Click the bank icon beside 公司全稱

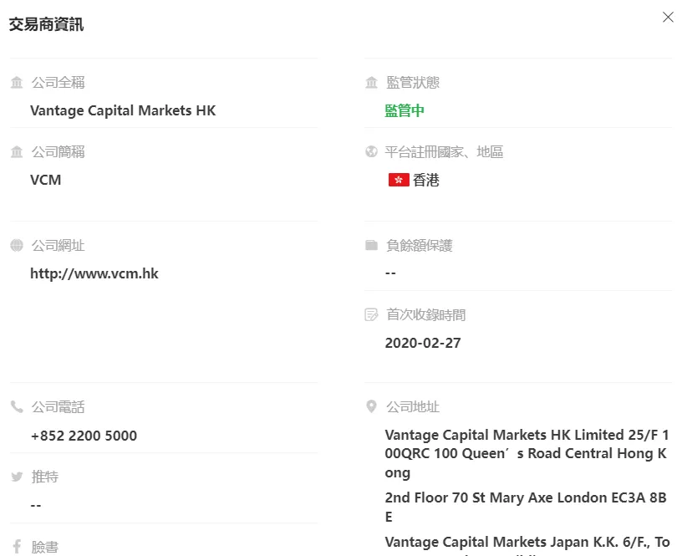point(17,82)
